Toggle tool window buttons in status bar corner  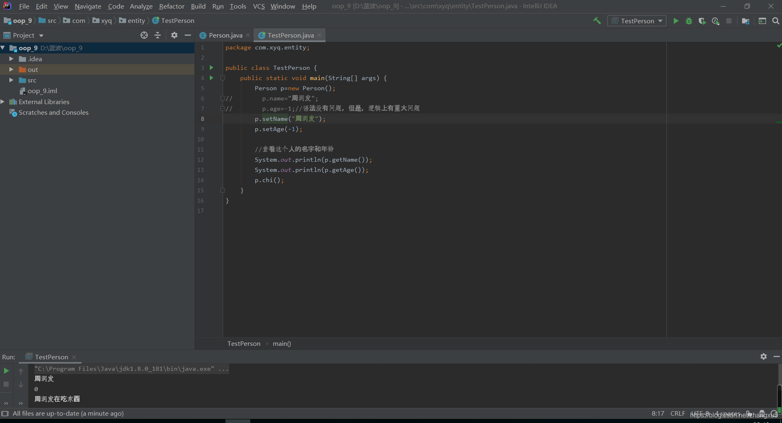pyautogui.click(x=5, y=413)
